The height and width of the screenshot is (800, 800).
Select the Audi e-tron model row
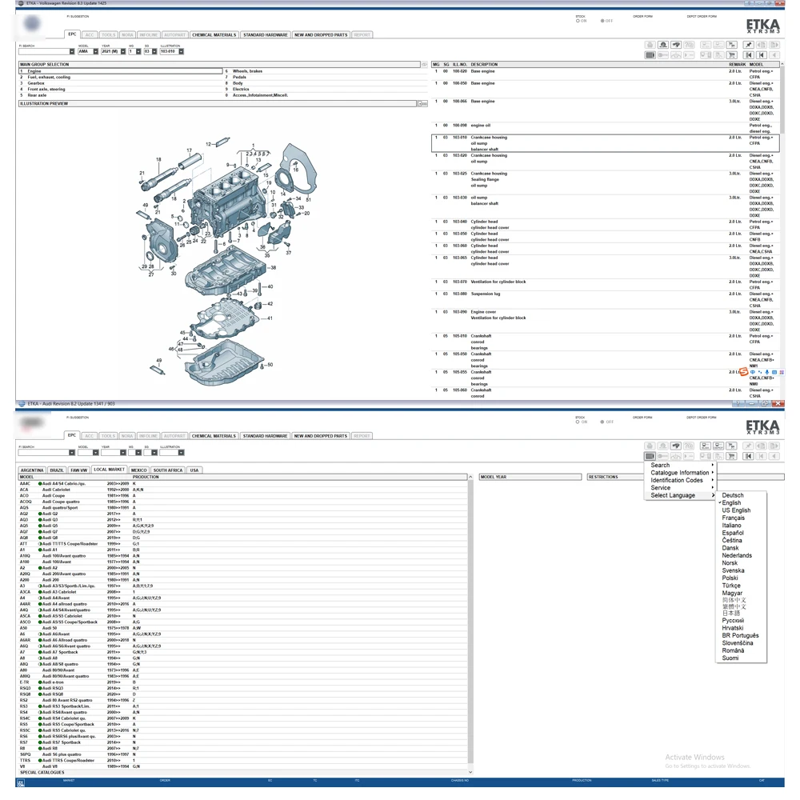(243, 682)
